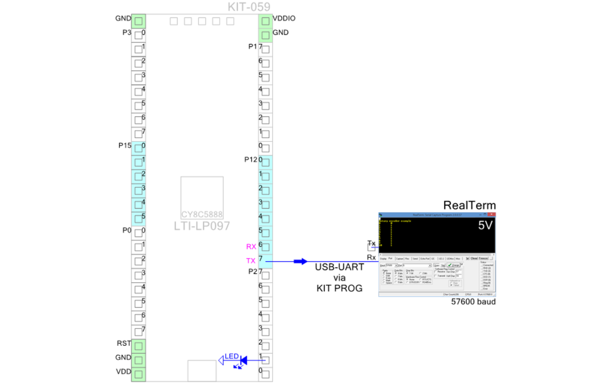Viewport: 604px width, 384px height.
Task: Select the CY8C5888 chip block
Action: click(x=202, y=197)
